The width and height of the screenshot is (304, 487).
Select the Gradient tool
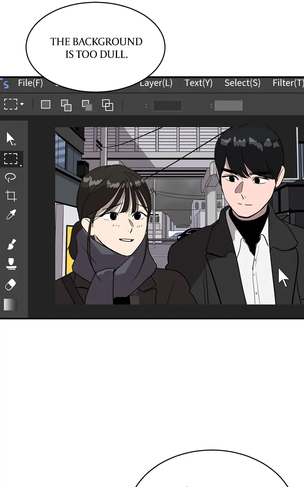point(11,304)
